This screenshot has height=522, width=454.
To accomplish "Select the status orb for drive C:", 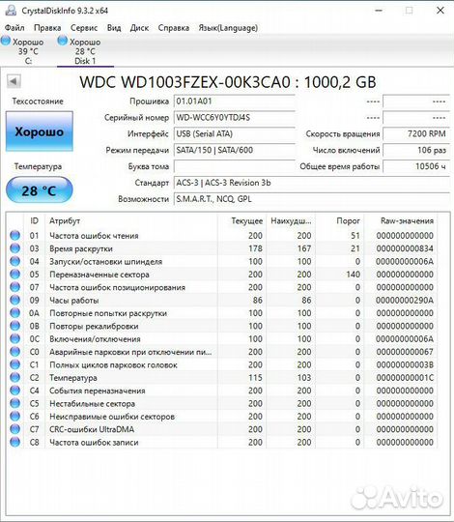I will pyautogui.click(x=6, y=42).
